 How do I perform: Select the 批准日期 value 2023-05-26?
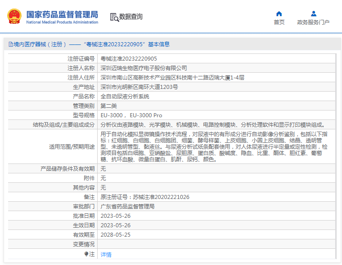(x=115, y=216)
